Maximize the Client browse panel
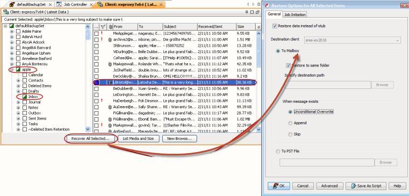 pyautogui.click(x=252, y=12)
